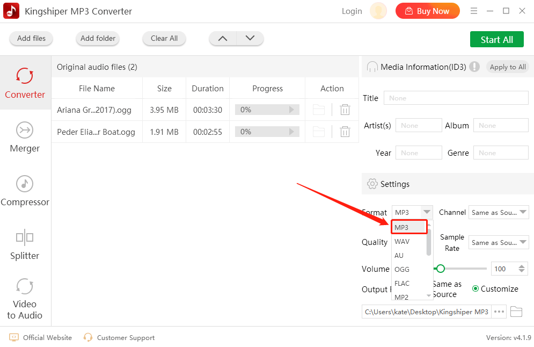The width and height of the screenshot is (534, 347).
Task: Click the Album input field
Action: point(501,125)
